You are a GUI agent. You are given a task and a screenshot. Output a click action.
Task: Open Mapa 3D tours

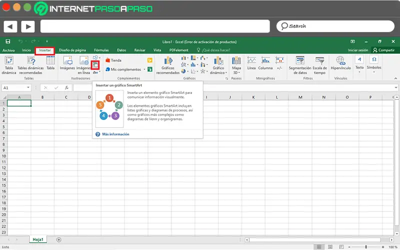click(x=236, y=65)
